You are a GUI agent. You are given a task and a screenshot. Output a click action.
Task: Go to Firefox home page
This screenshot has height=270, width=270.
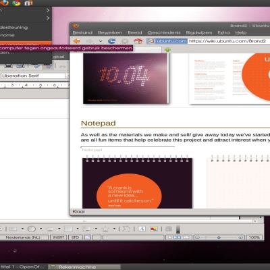(x=138, y=41)
